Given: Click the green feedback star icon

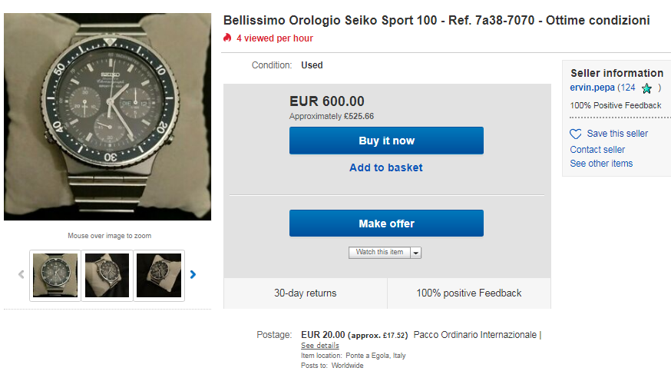Looking at the screenshot, I should [x=646, y=88].
